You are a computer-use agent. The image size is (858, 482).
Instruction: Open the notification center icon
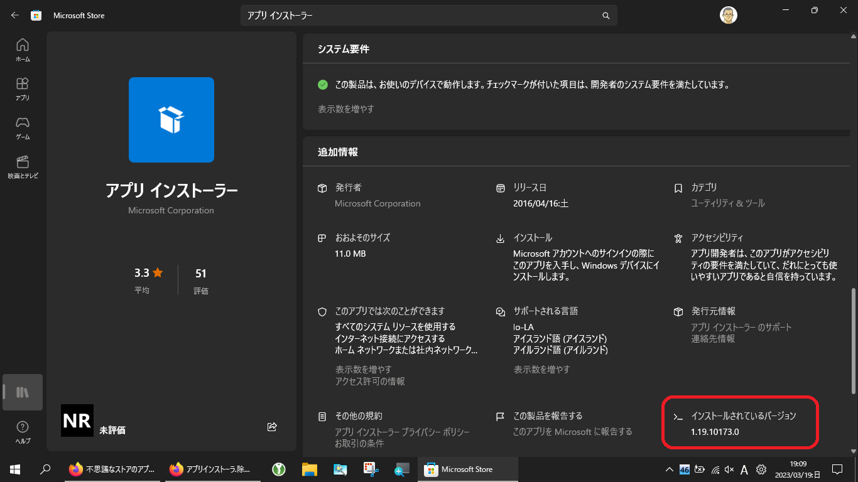coord(837,469)
